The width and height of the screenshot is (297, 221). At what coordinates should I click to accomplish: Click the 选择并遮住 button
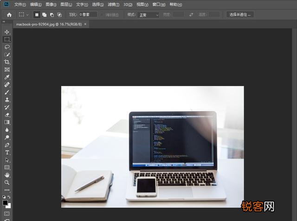[x=240, y=15]
